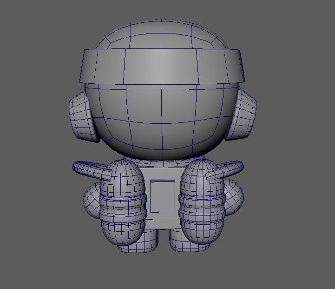This screenshot has height=289, width=335.
Task: Select the rectangular panel on the torso
Action: tap(162, 196)
